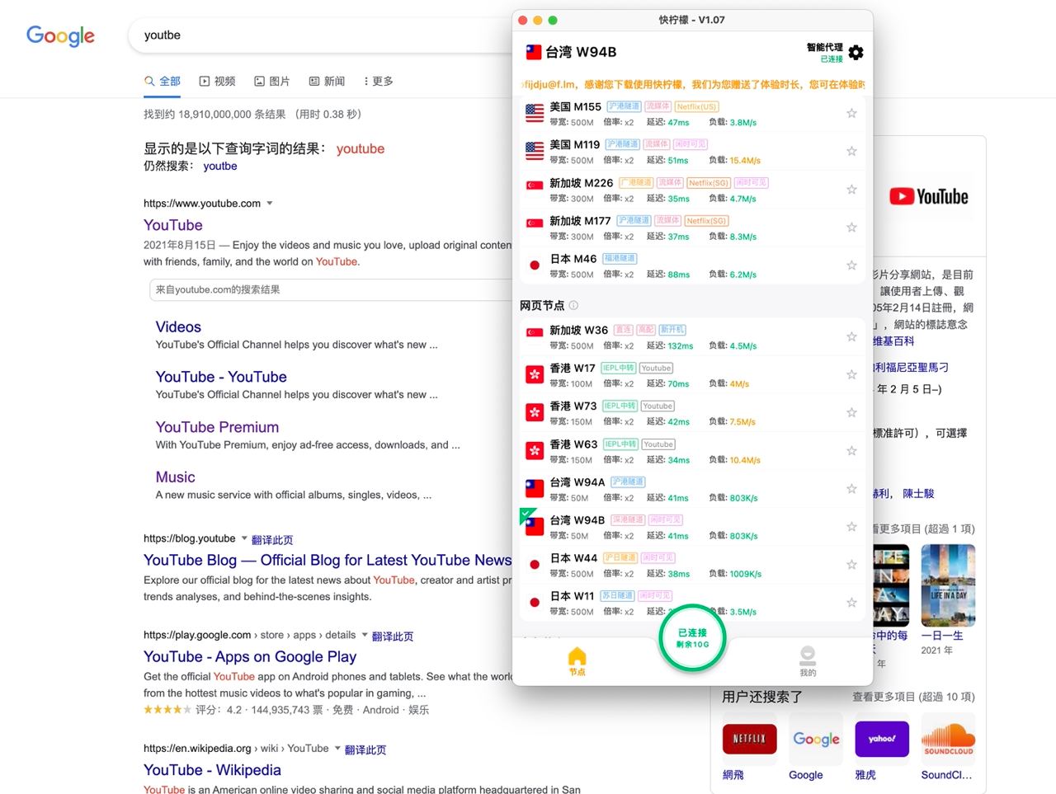Open the Netflix icon under 用户还搜索了
Image resolution: width=1056 pixels, height=794 pixels.
tap(749, 739)
